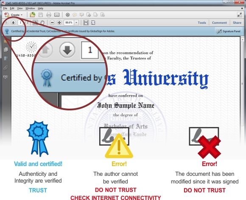Open the Comment pane
This screenshot has width=246, height=200.
[x=219, y=23]
